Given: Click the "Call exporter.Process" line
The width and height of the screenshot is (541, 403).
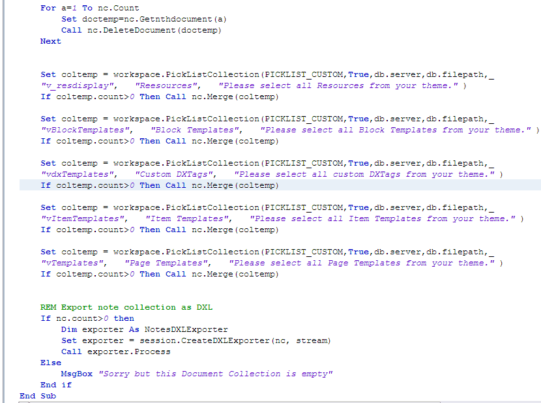Looking at the screenshot, I should (116, 351).
